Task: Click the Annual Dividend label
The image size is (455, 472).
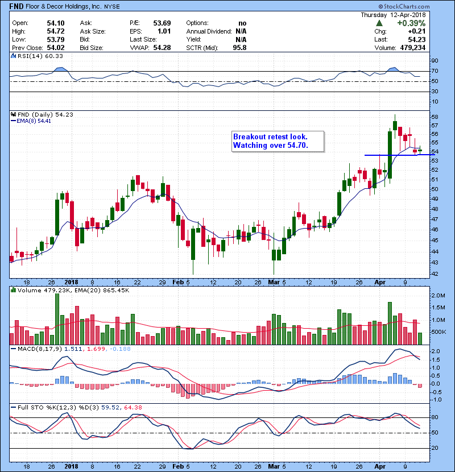Action: (x=209, y=31)
